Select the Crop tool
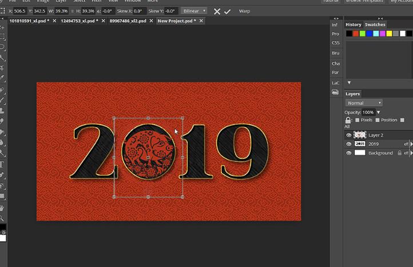This screenshot has width=413, height=267. tap(2, 68)
